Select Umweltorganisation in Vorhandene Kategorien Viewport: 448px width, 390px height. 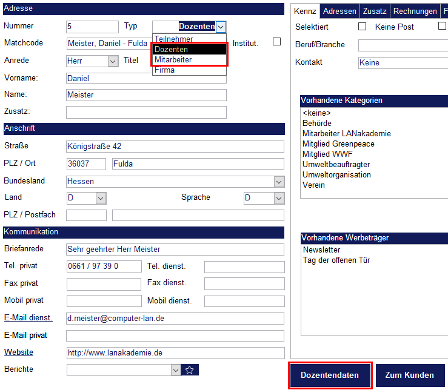[x=336, y=175]
